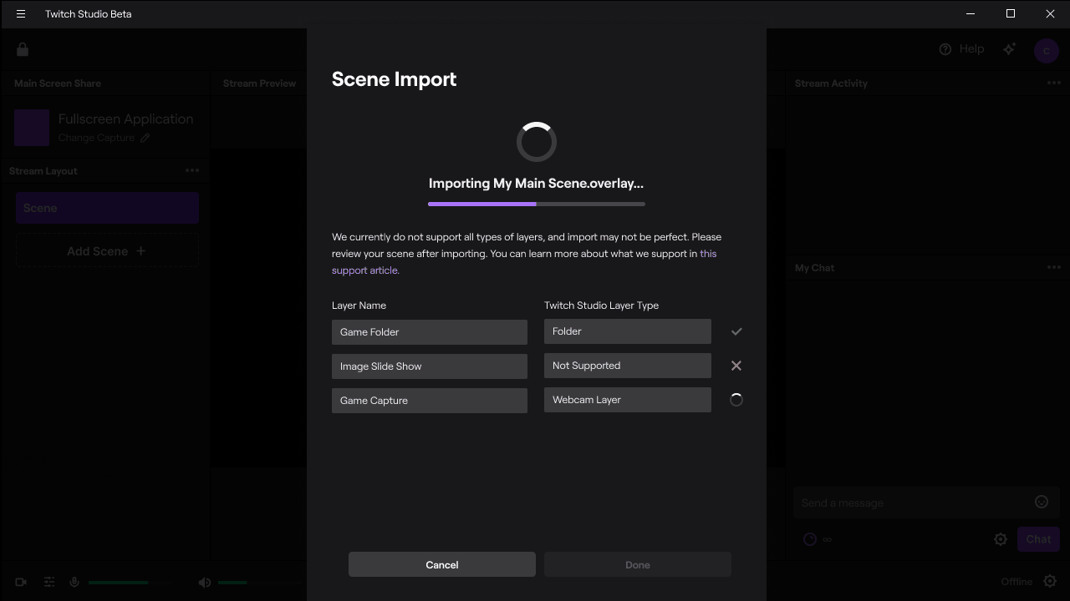This screenshot has width=1070, height=601.
Task: Open Stream Layout options menu
Action: pos(192,170)
